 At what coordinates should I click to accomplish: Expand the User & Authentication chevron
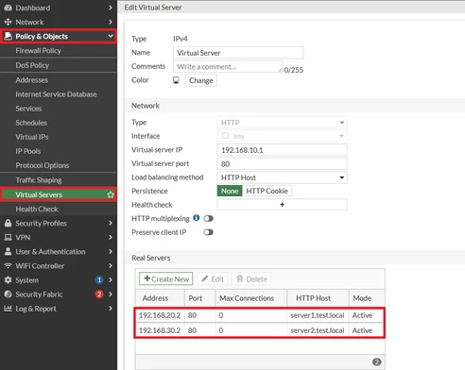click(x=111, y=251)
